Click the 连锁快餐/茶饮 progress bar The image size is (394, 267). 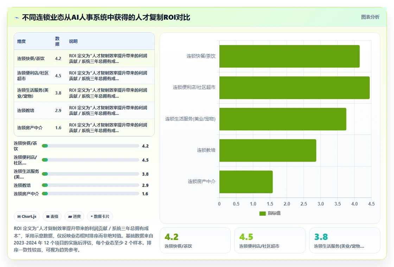90,146
